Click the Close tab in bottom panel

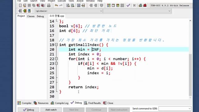108,103
